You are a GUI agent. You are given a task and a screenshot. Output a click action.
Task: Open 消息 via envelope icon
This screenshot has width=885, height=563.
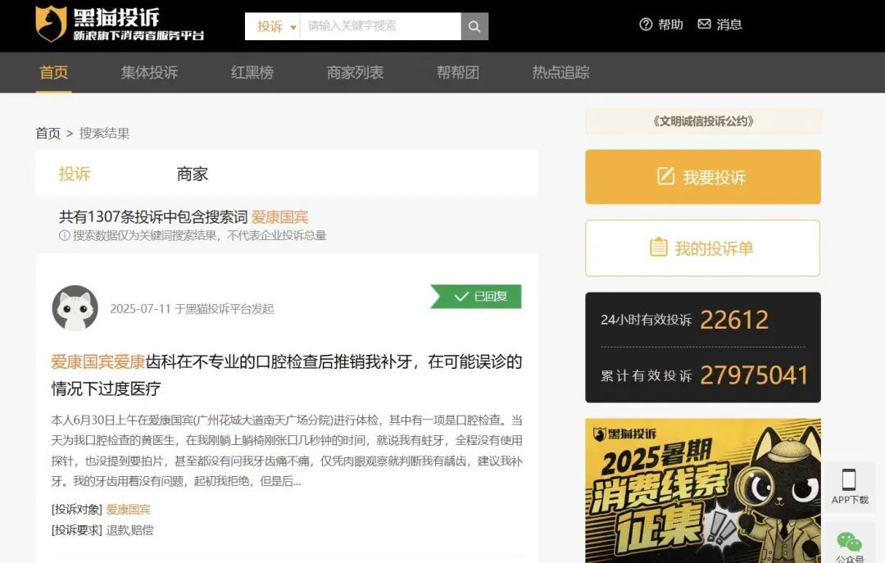704,25
